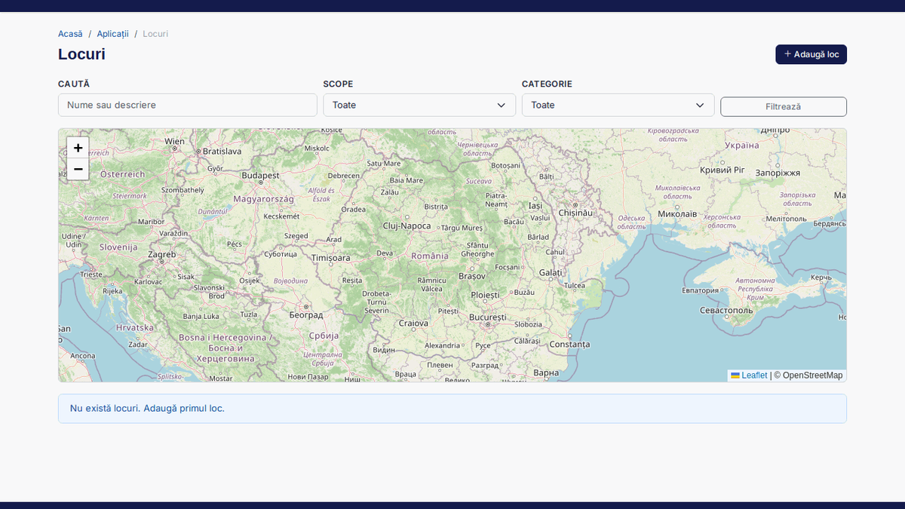
Task: Click the Locuri page heading
Action: tap(81, 54)
